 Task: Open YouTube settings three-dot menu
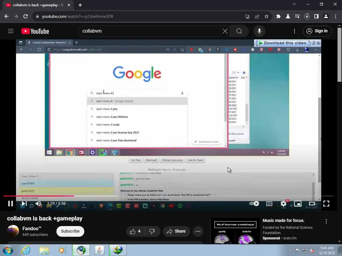click(x=294, y=31)
